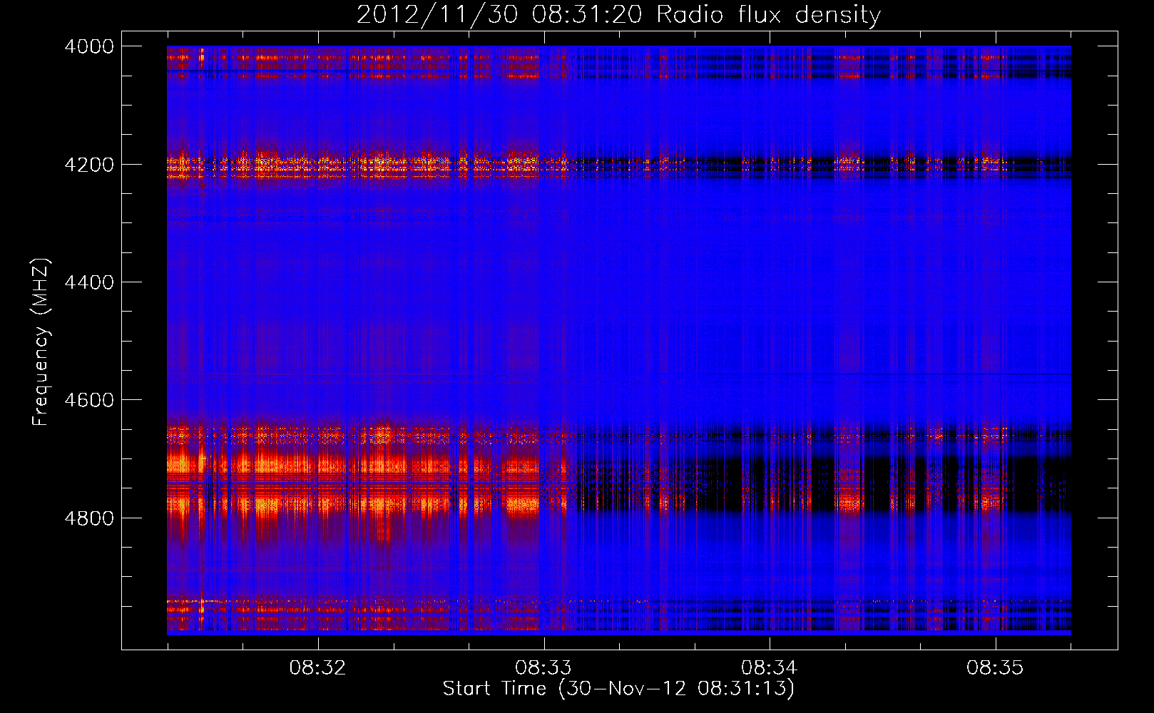Click the plot title 'Radio flux density'
This screenshot has width=1154, height=713.
click(769, 15)
